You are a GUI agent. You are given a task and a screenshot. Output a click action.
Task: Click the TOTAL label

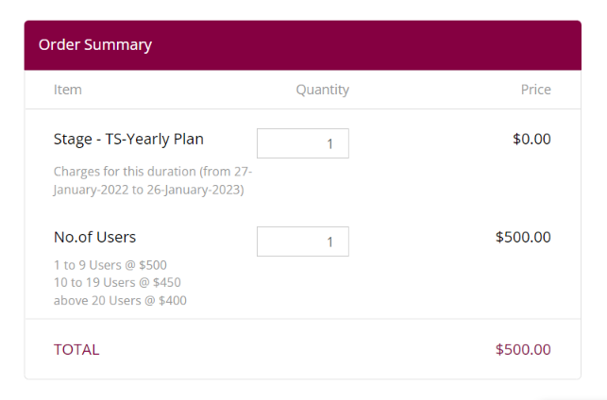point(76,350)
